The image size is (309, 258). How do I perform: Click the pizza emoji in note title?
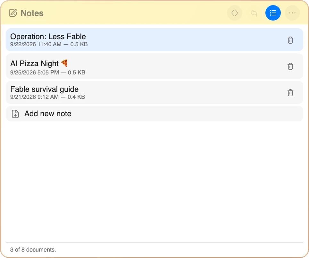64,63
